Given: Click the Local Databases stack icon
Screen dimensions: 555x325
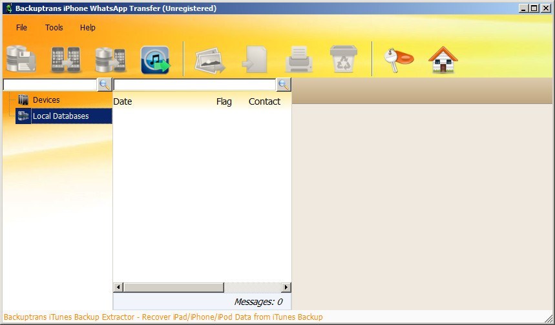Looking at the screenshot, I should (23, 116).
